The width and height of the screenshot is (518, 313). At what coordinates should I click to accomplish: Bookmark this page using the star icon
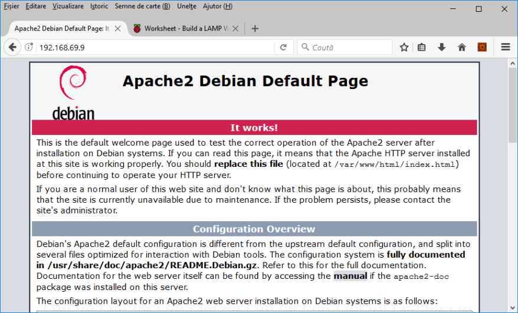tap(404, 48)
